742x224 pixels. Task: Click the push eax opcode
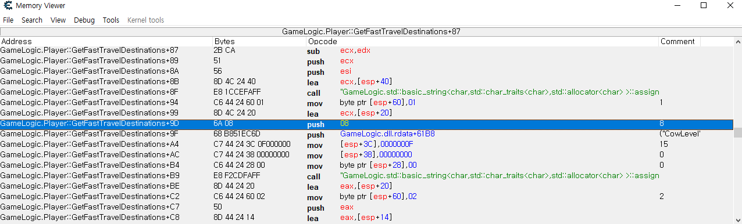pyautogui.click(x=316, y=208)
